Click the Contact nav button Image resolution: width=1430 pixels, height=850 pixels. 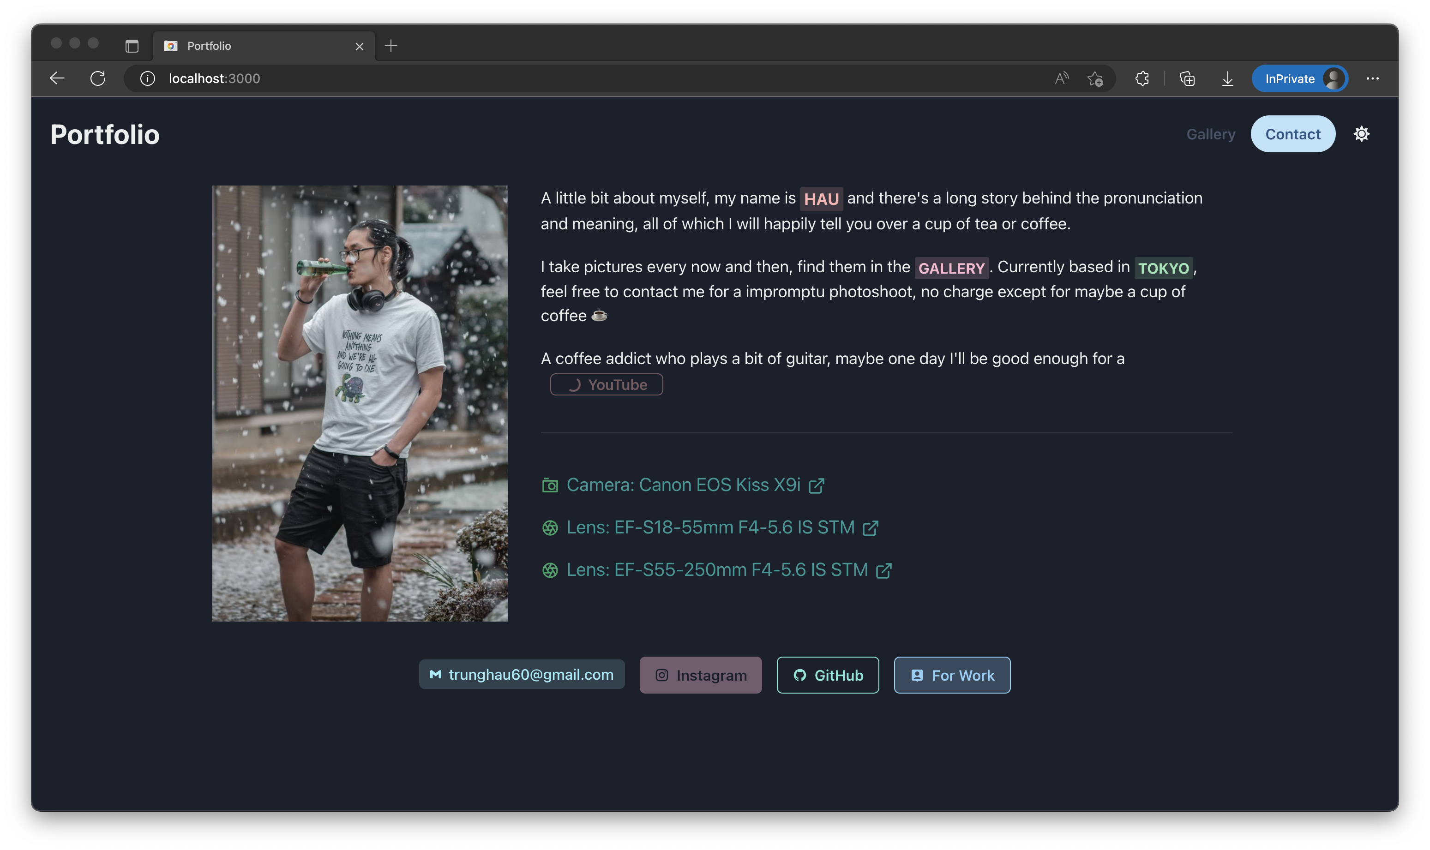point(1292,134)
